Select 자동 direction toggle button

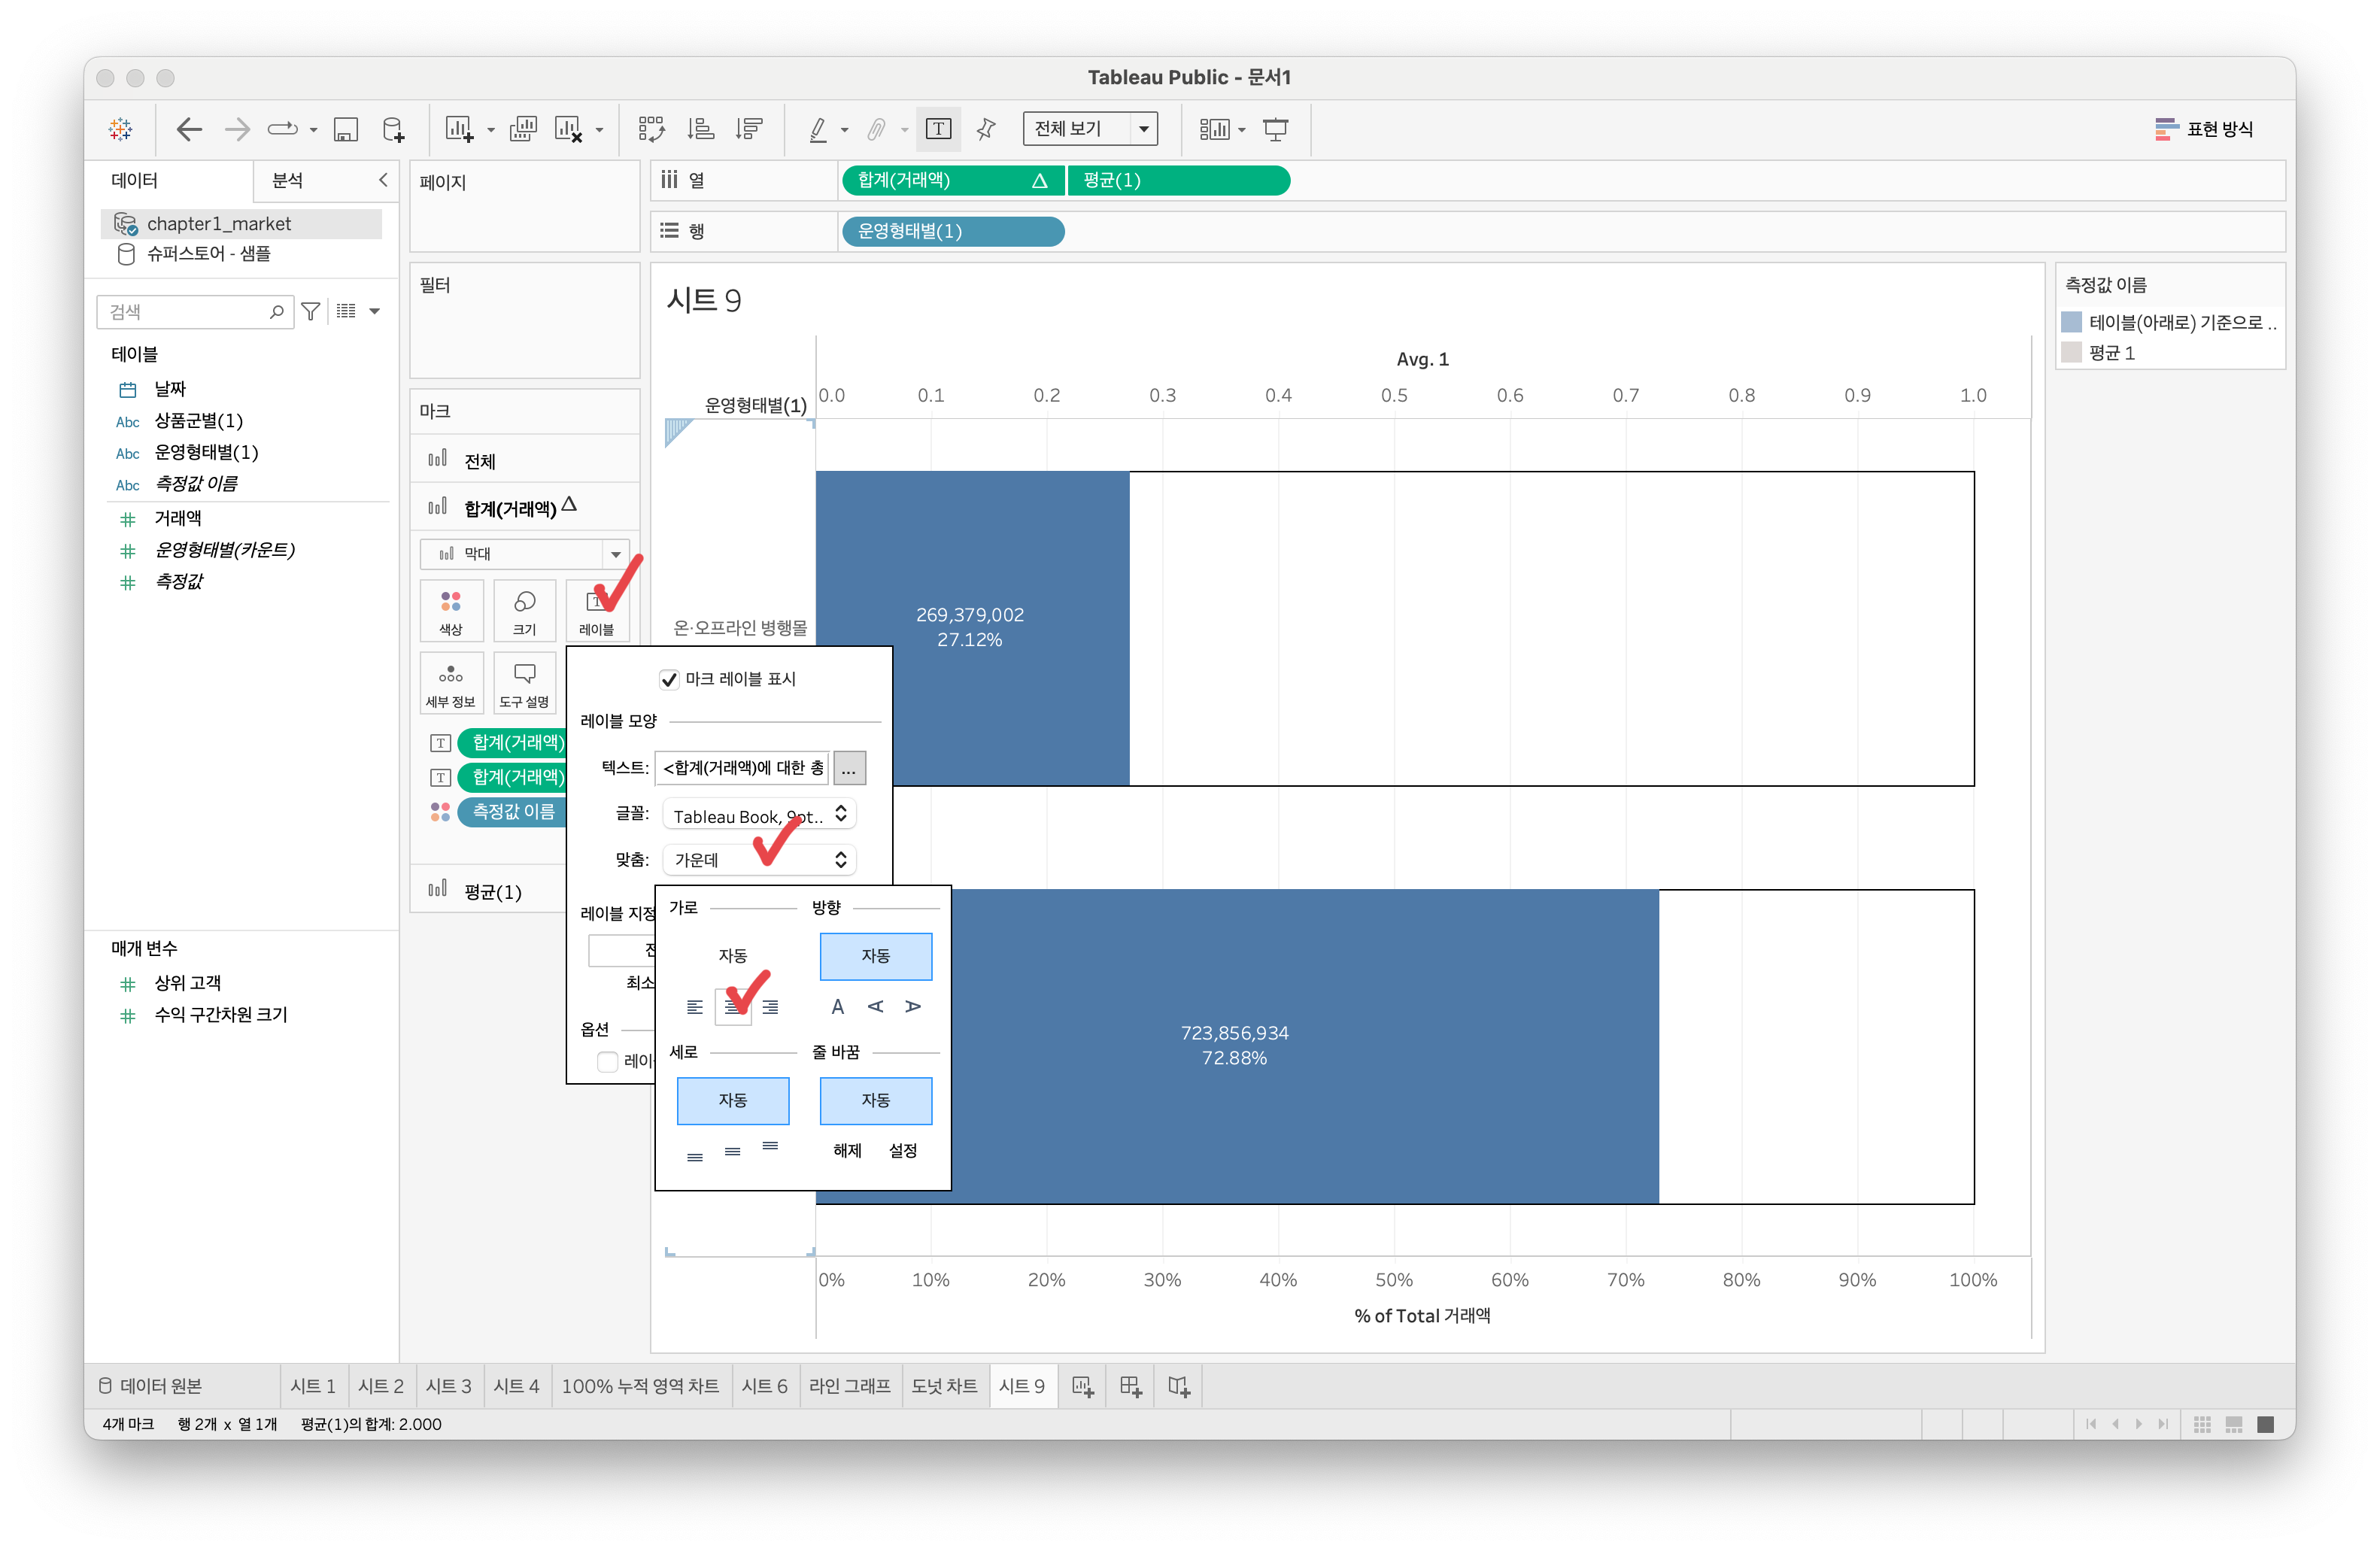point(875,956)
